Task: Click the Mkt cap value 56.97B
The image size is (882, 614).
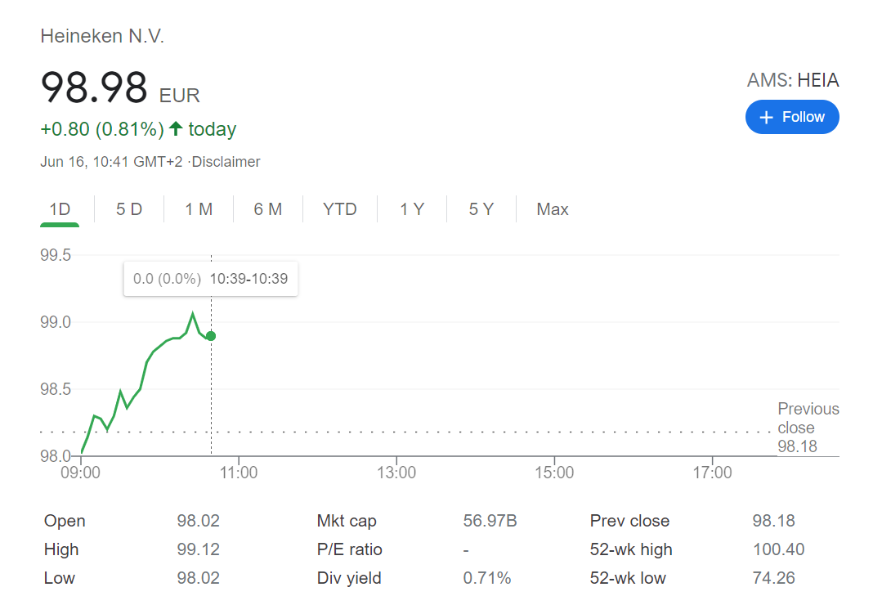Action: click(x=490, y=521)
